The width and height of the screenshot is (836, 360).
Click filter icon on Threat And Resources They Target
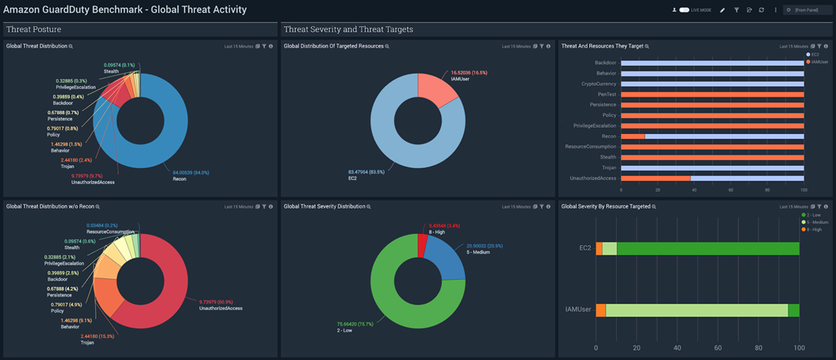819,47
